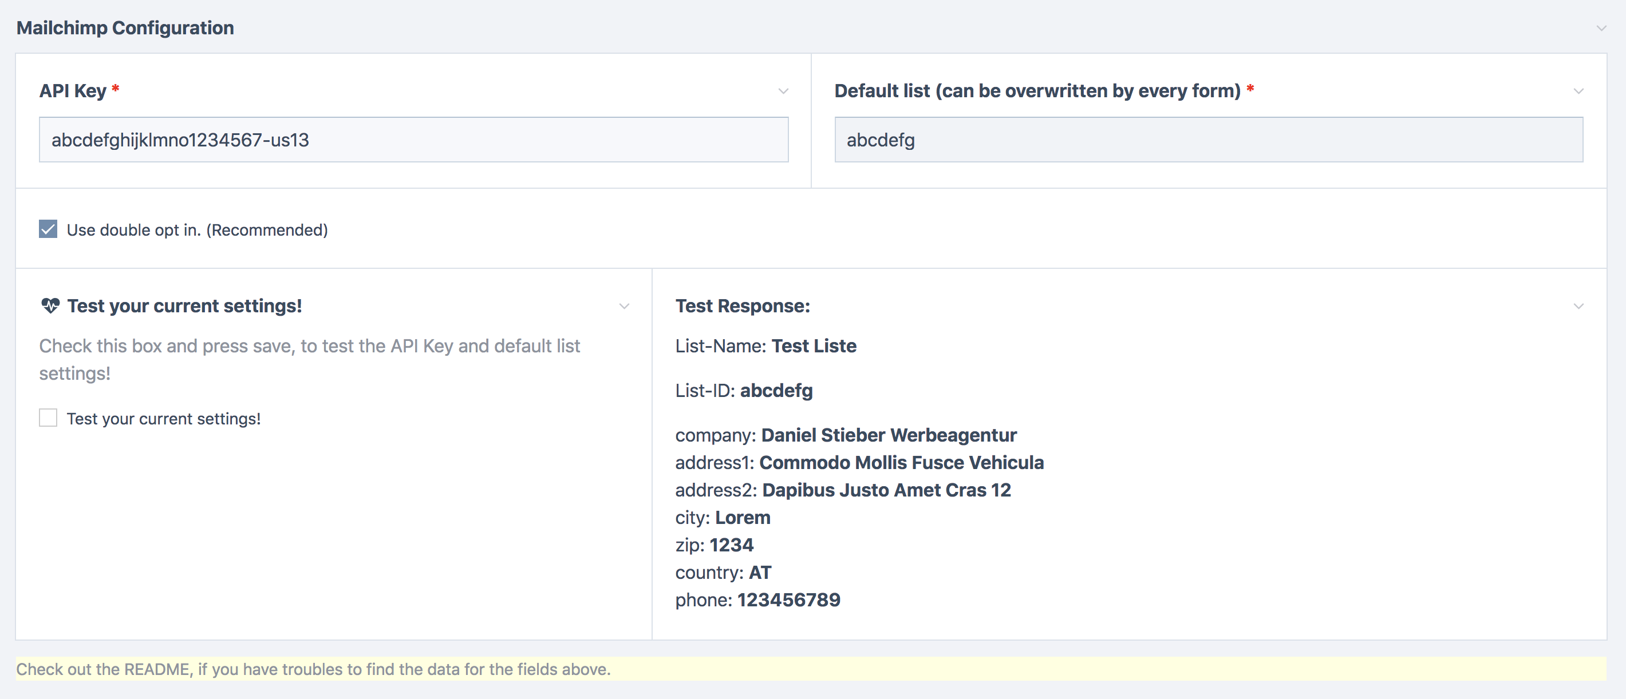Collapse the API Key field chevron
Viewport: 1626px width, 699px height.
[x=783, y=92]
